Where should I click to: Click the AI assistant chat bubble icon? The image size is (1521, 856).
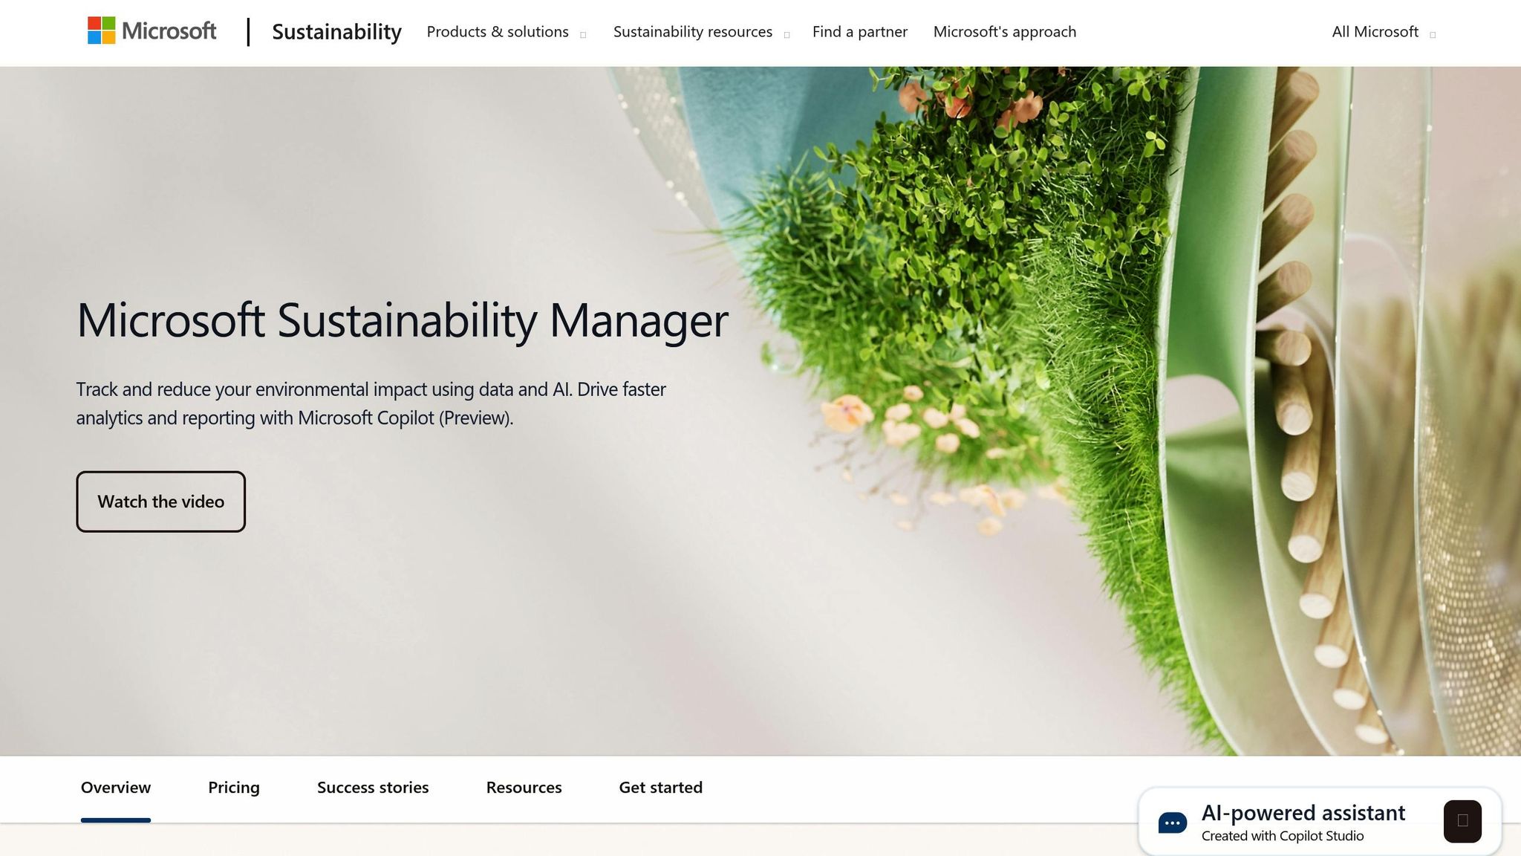tap(1173, 823)
